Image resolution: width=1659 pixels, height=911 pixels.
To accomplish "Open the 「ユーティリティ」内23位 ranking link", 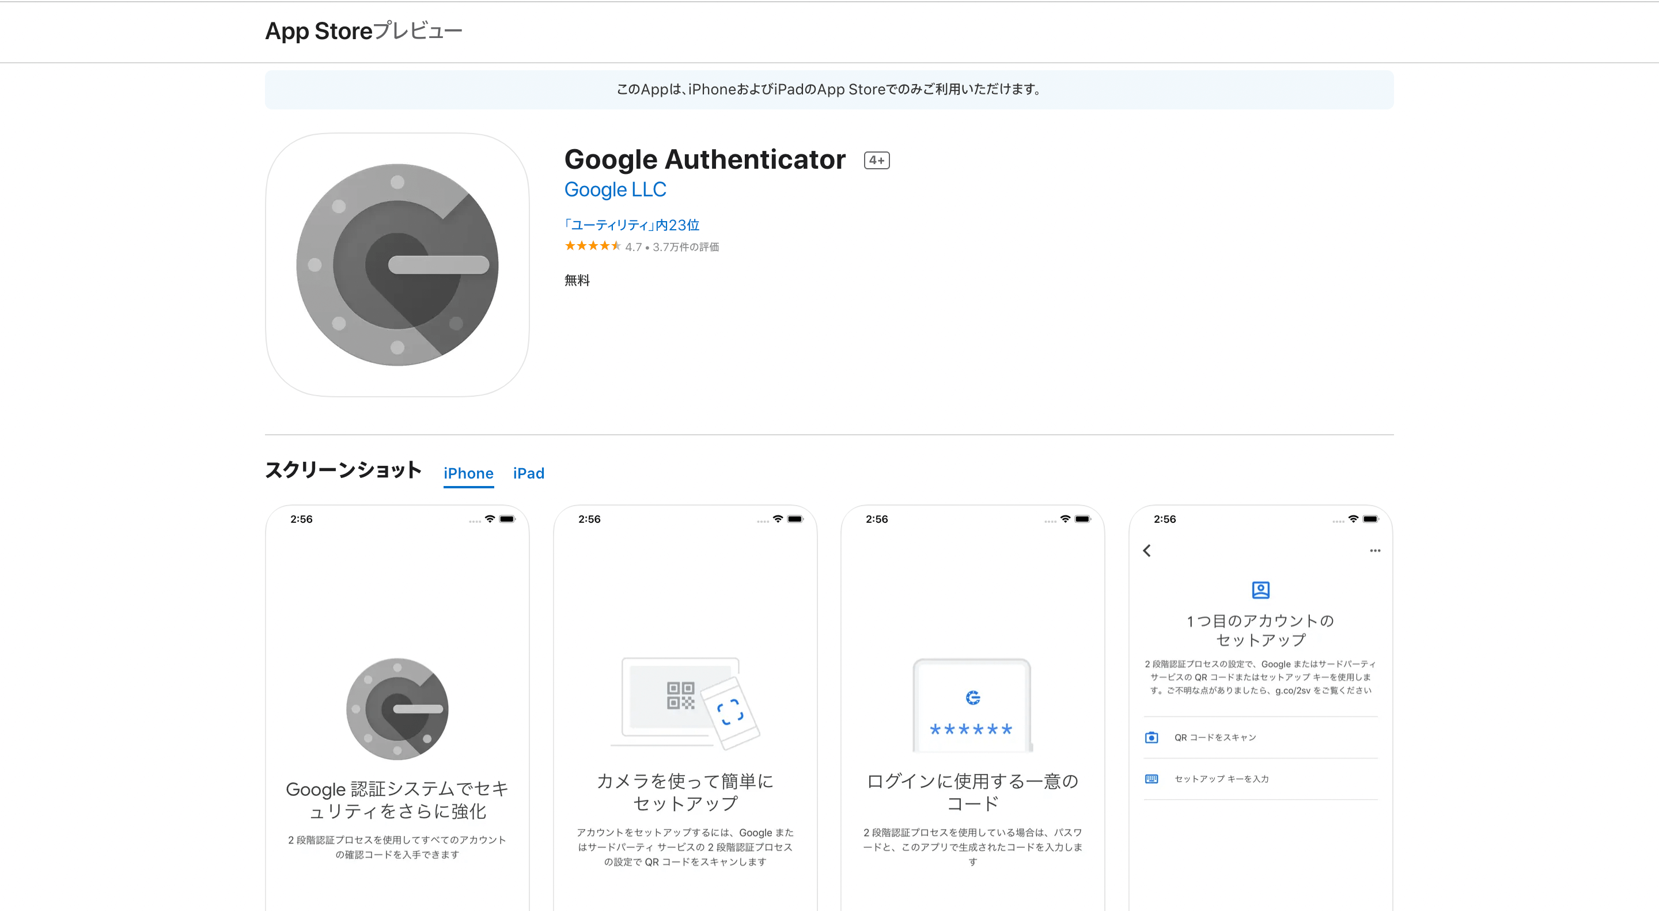I will [x=632, y=225].
